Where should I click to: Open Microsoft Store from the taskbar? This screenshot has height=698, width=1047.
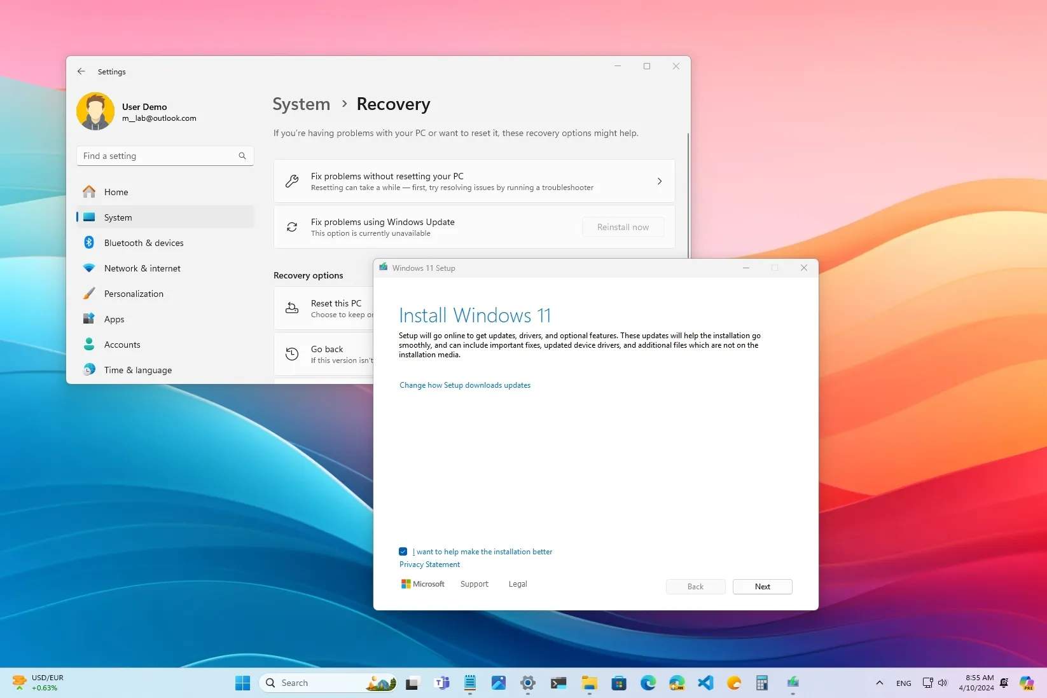click(618, 683)
